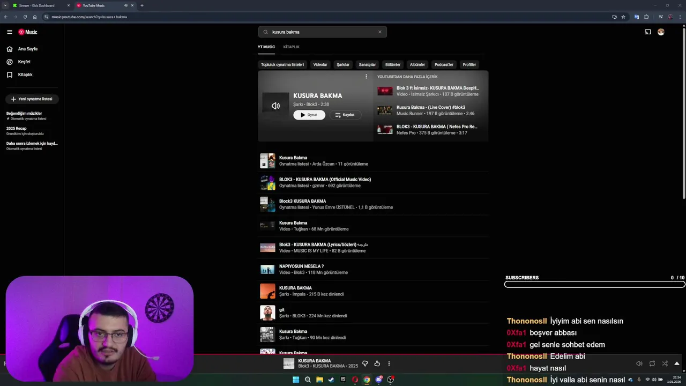Filter results by Şarkılar chip
686x386 pixels.
(x=343, y=64)
